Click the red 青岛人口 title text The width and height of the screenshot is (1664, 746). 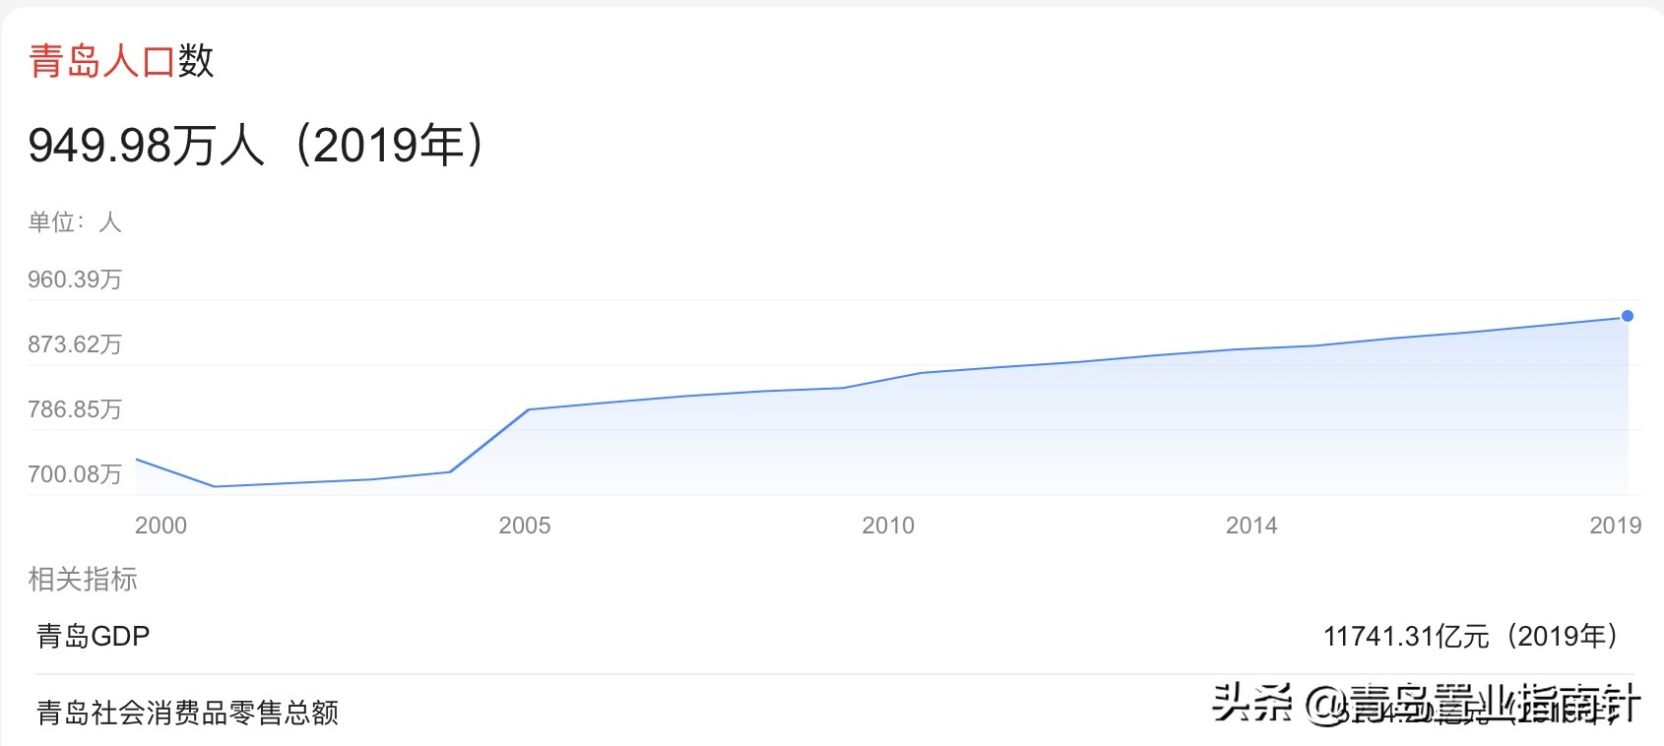point(102,61)
